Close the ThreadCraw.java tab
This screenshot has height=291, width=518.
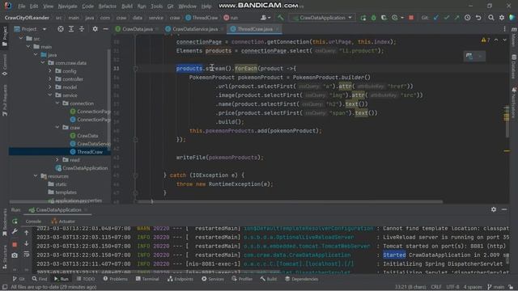278,29
